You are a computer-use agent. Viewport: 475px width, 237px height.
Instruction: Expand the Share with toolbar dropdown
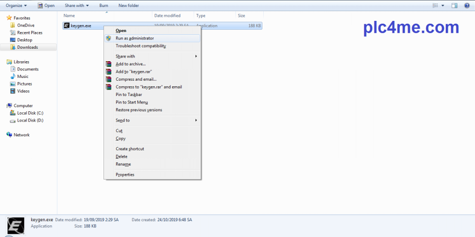[x=77, y=6]
